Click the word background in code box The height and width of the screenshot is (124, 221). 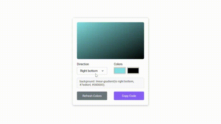87,81
